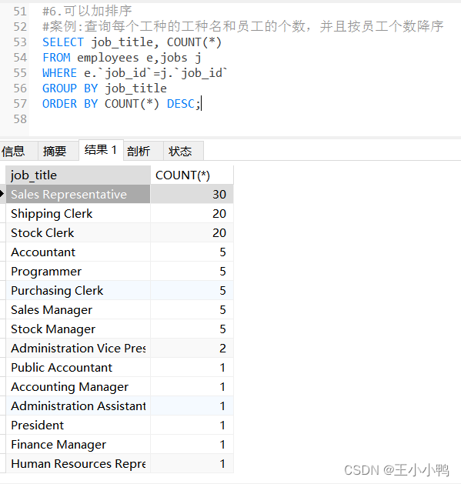Screen dimensions: 461x484
Task: Click the count in President row
Action: click(x=192, y=425)
